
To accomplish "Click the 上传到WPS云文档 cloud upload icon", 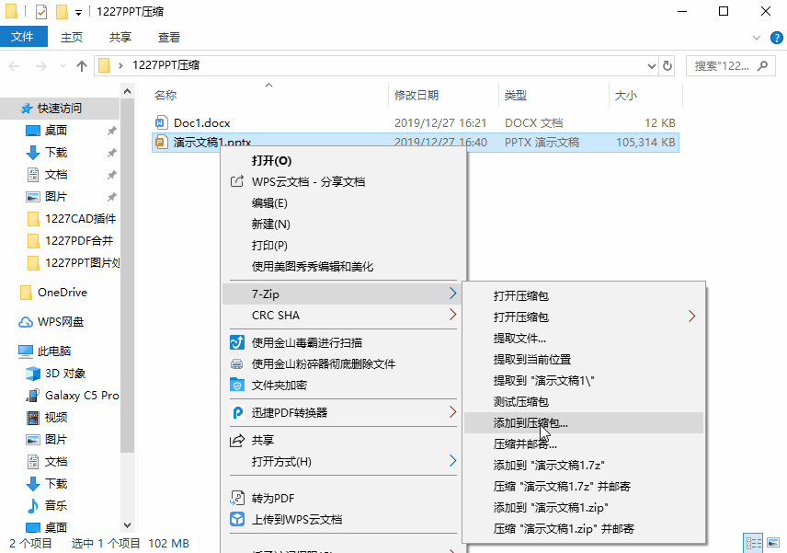I will click(236, 518).
